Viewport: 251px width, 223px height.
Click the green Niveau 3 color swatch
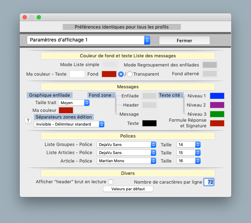coord(217,114)
